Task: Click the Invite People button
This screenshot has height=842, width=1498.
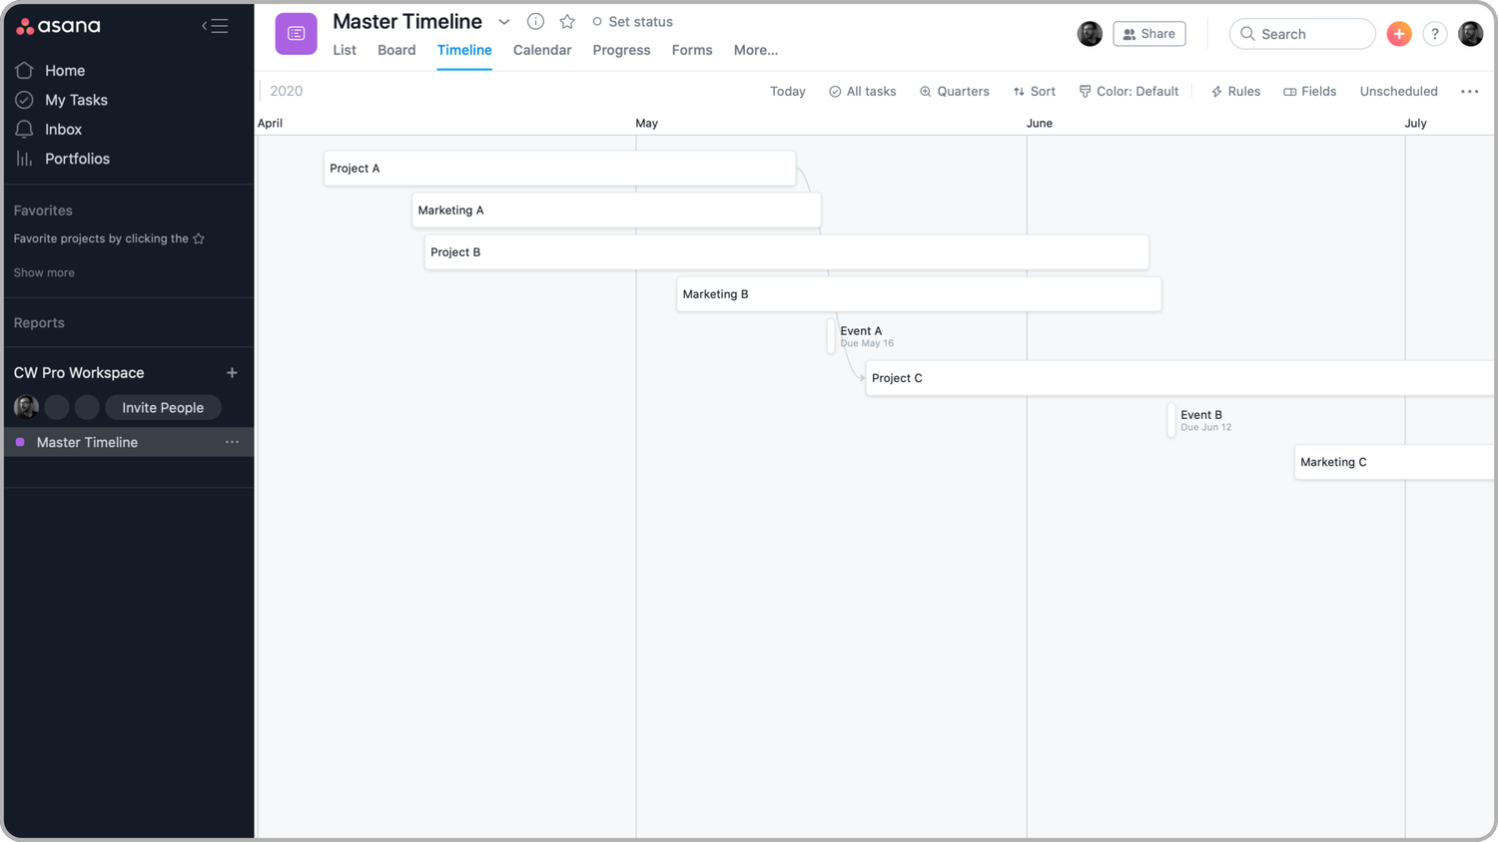Action: [x=163, y=407]
